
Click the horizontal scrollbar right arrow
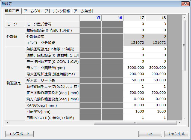pos(179,123)
